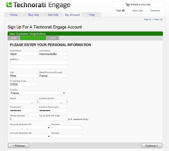Expand the Security Question #2 dropdown
This screenshot has height=151, width=169.
coord(30,136)
